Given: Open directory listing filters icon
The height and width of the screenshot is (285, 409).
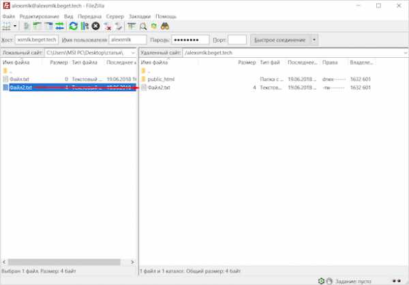Looking at the screenshot, I should click(x=132, y=27).
